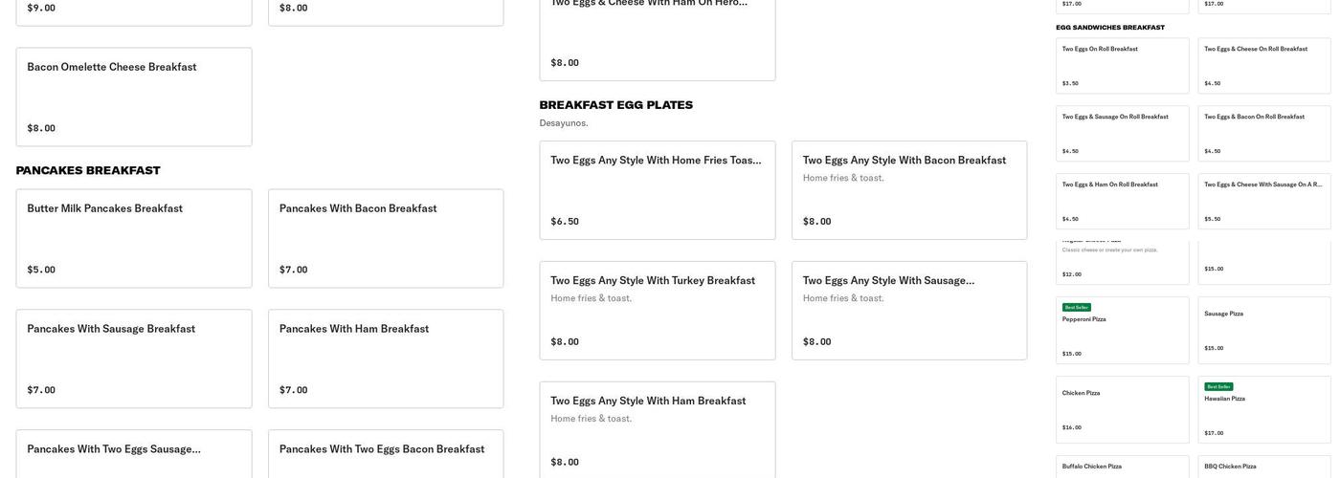Select Two Eggs & Ham On Roll Breakfast
Screen dimensions: 1340x478
1122,201
